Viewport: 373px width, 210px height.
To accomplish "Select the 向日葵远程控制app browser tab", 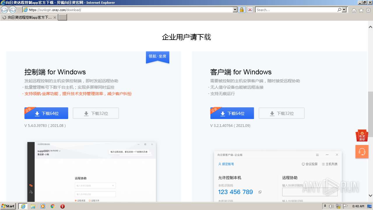I will click(x=29, y=17).
